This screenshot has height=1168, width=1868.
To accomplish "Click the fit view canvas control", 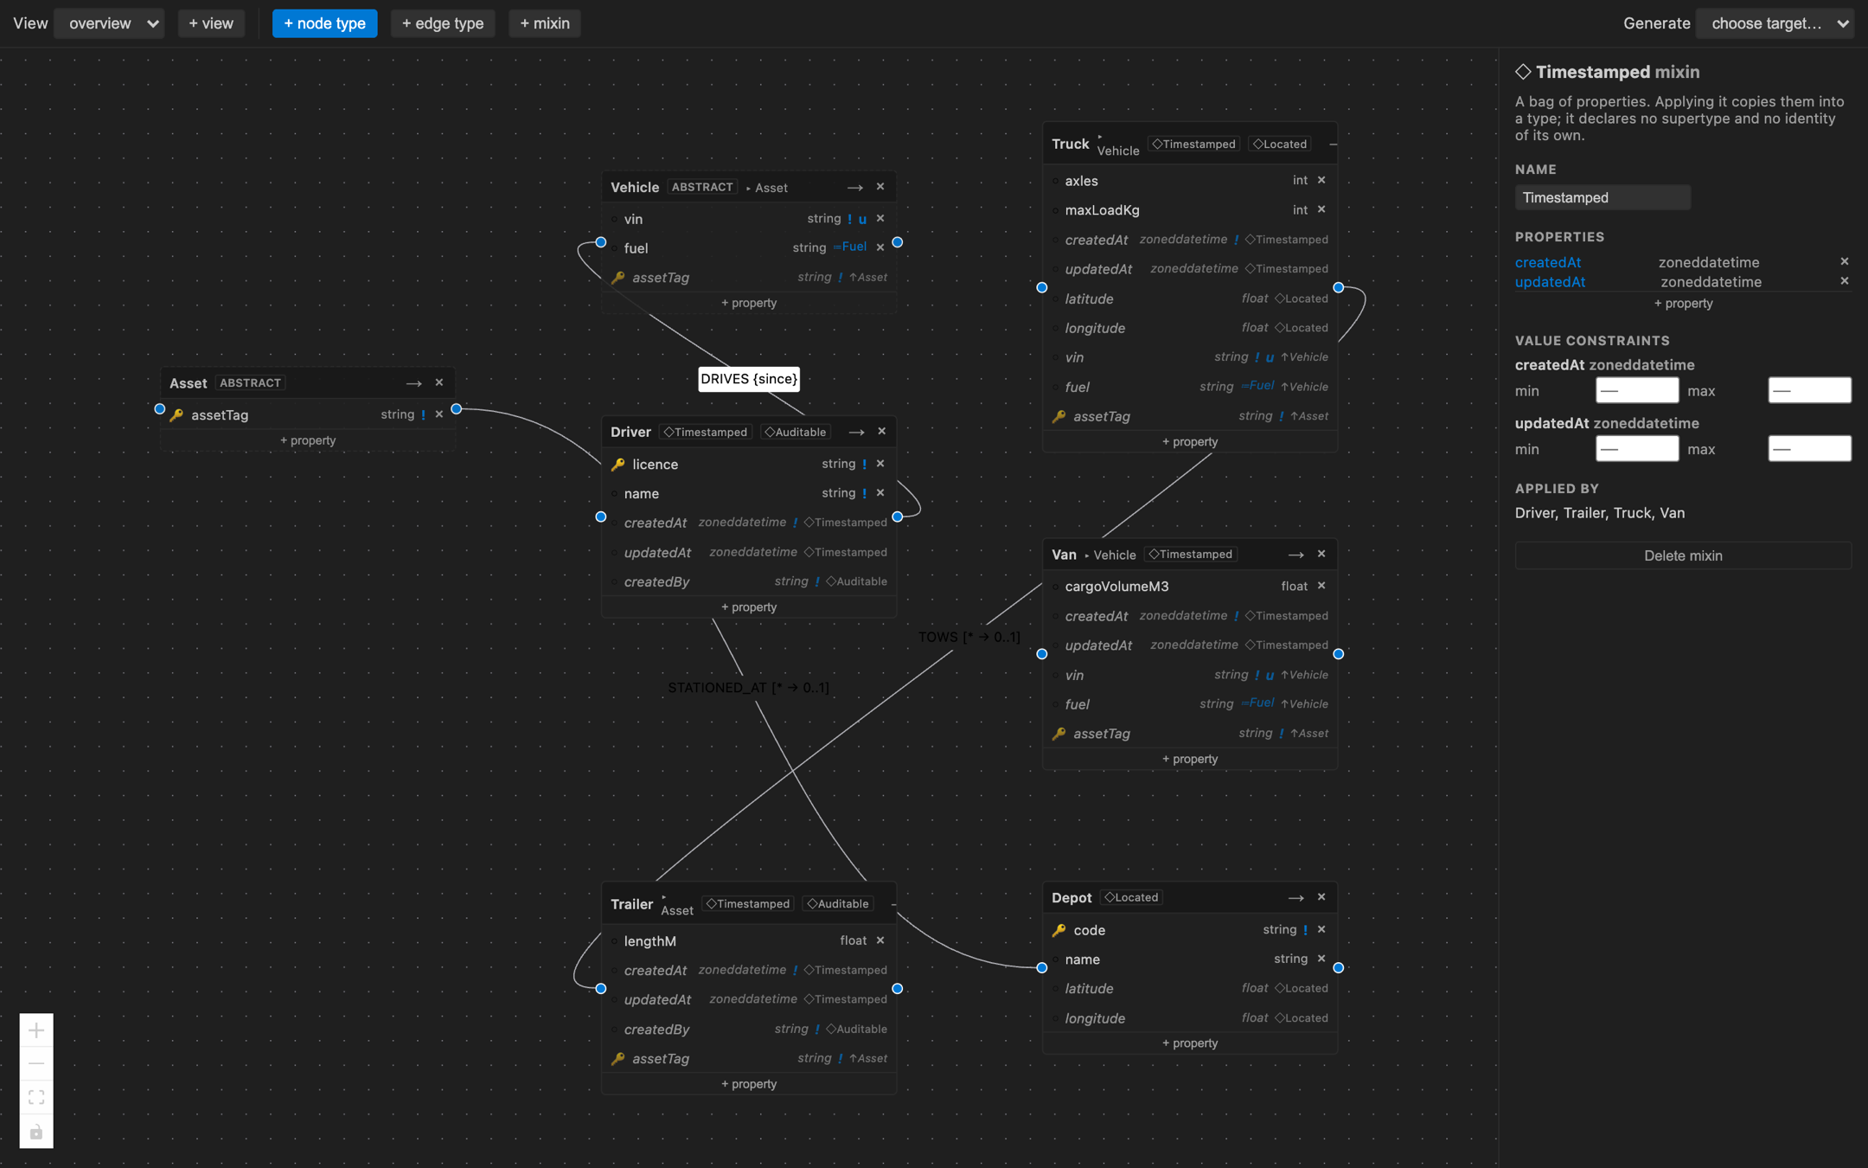I will coord(36,1097).
